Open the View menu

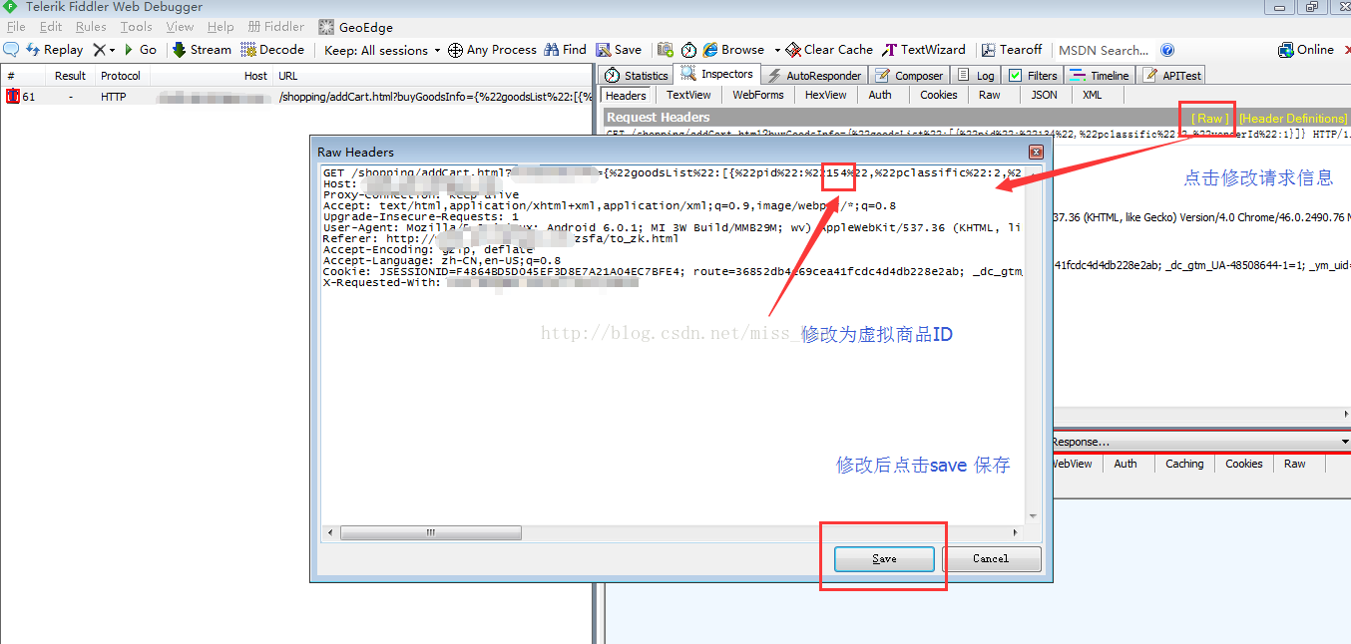pos(180,27)
